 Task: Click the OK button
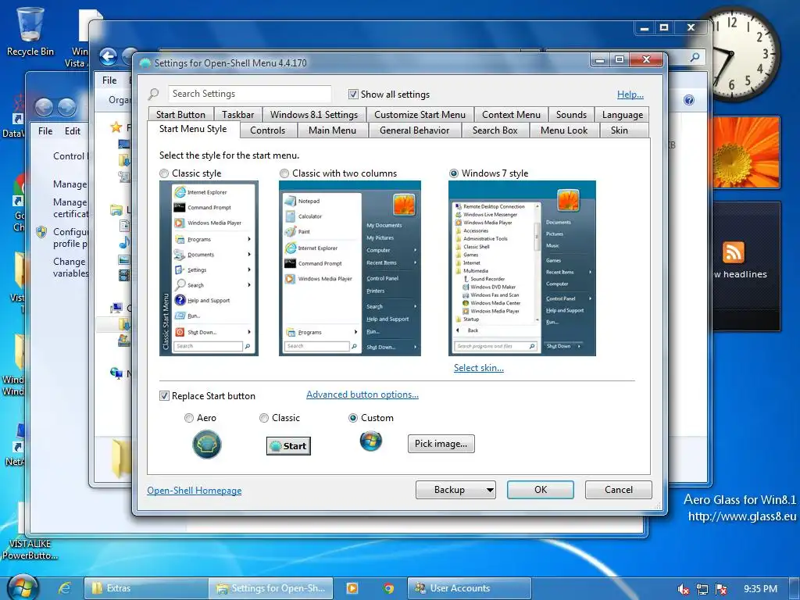click(x=541, y=490)
